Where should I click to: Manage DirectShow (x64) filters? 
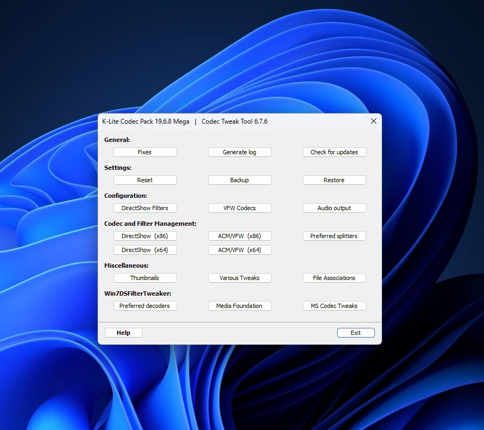click(x=145, y=250)
